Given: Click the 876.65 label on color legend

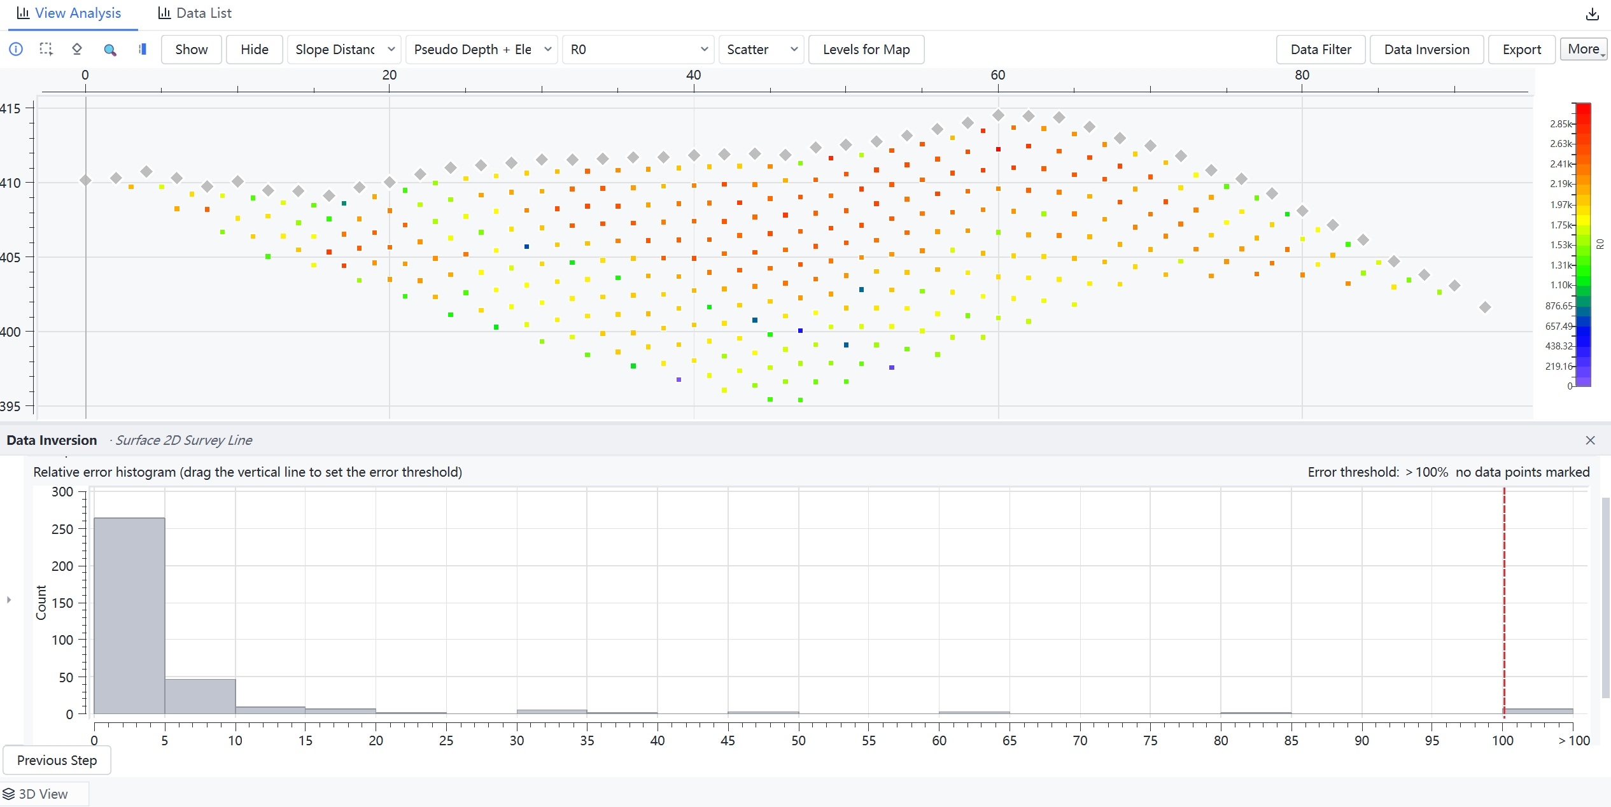Looking at the screenshot, I should click(1559, 305).
